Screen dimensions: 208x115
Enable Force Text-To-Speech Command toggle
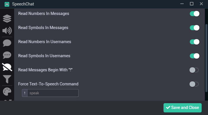click(x=194, y=84)
